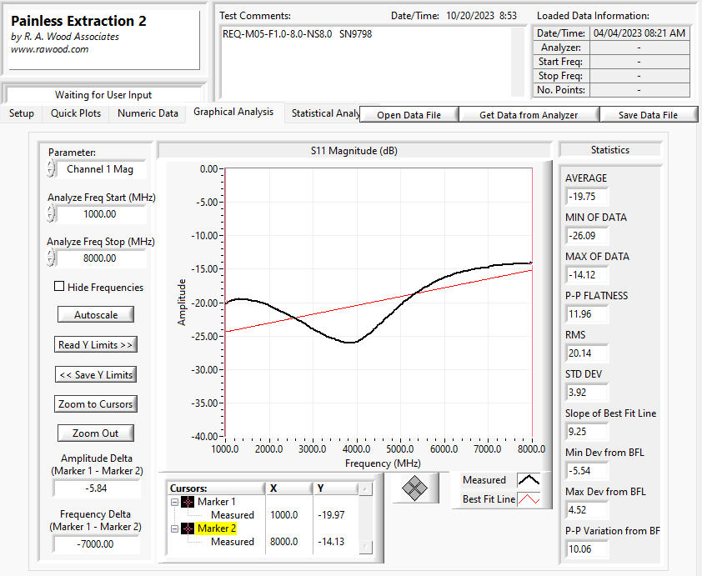Click the Marker 2 cursor glyph icon

pyautogui.click(x=188, y=528)
